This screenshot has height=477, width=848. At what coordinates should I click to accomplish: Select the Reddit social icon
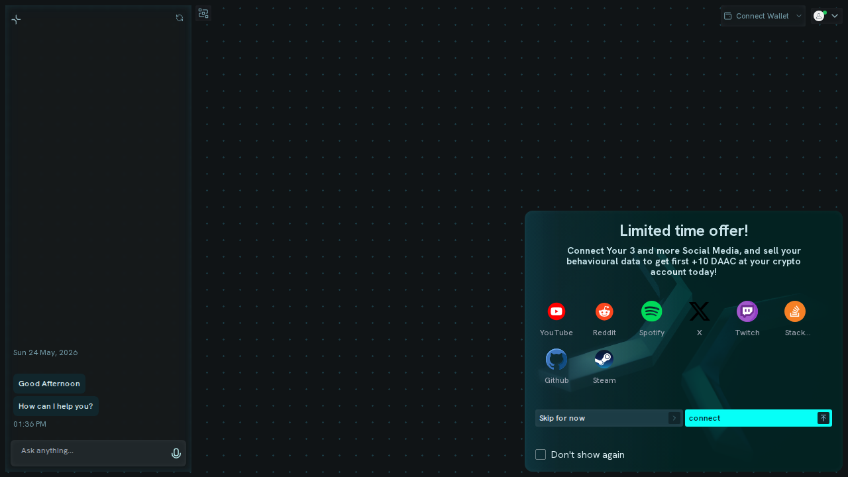pos(604,311)
